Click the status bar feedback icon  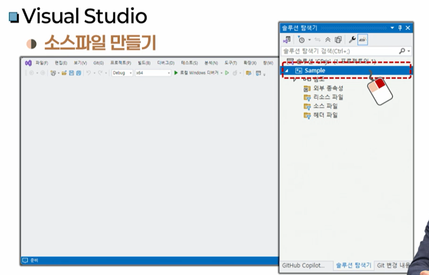point(25,260)
